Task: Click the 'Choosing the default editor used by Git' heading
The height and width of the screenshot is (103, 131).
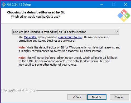Action: (x=36, y=12)
